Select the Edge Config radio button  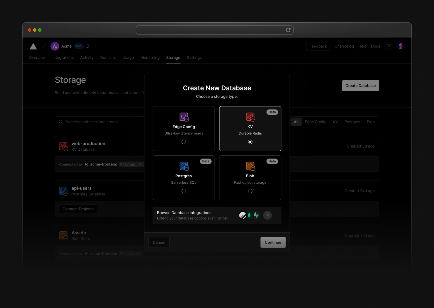(x=184, y=142)
